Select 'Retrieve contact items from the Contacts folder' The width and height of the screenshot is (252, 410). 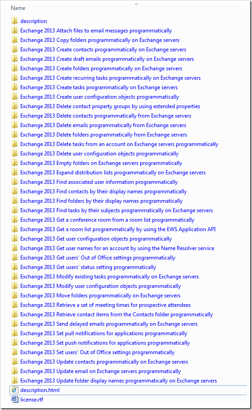tap(117, 314)
